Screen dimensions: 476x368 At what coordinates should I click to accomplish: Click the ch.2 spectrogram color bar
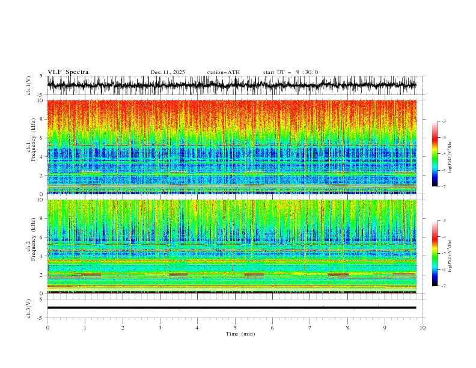pyautogui.click(x=435, y=253)
